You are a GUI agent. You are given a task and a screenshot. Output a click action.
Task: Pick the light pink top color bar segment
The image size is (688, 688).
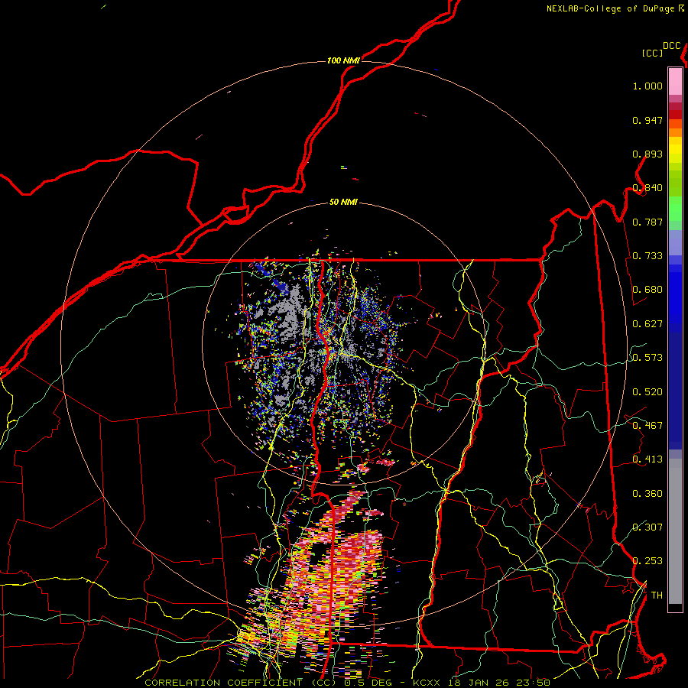click(x=675, y=81)
